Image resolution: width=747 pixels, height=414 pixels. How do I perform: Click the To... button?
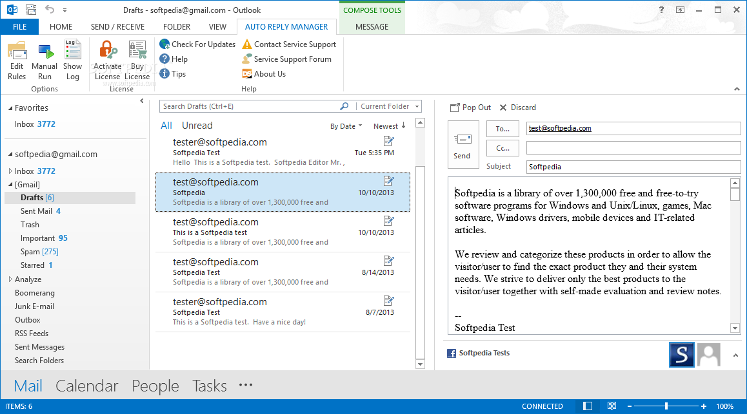click(x=503, y=128)
